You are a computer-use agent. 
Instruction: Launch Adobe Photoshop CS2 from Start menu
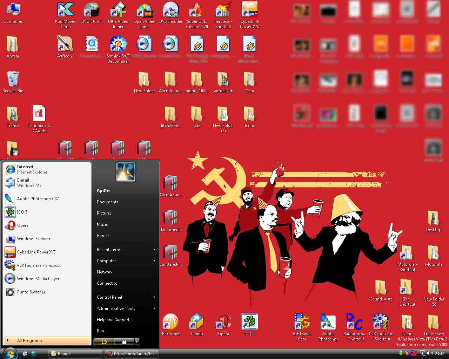coord(47,199)
